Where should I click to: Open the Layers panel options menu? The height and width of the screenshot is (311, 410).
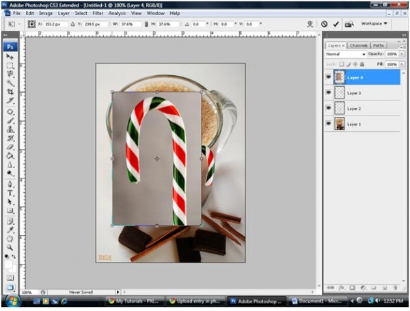(x=402, y=46)
